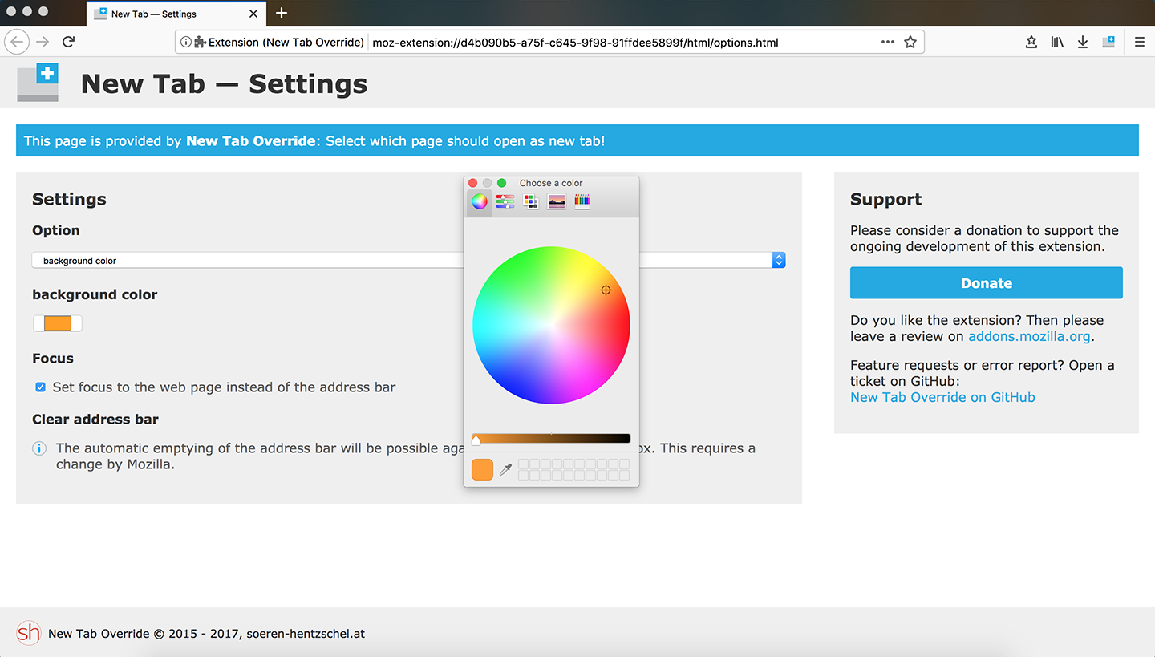The width and height of the screenshot is (1155, 657).
Task: Switch to image palettes picker tab
Action: pyautogui.click(x=557, y=201)
